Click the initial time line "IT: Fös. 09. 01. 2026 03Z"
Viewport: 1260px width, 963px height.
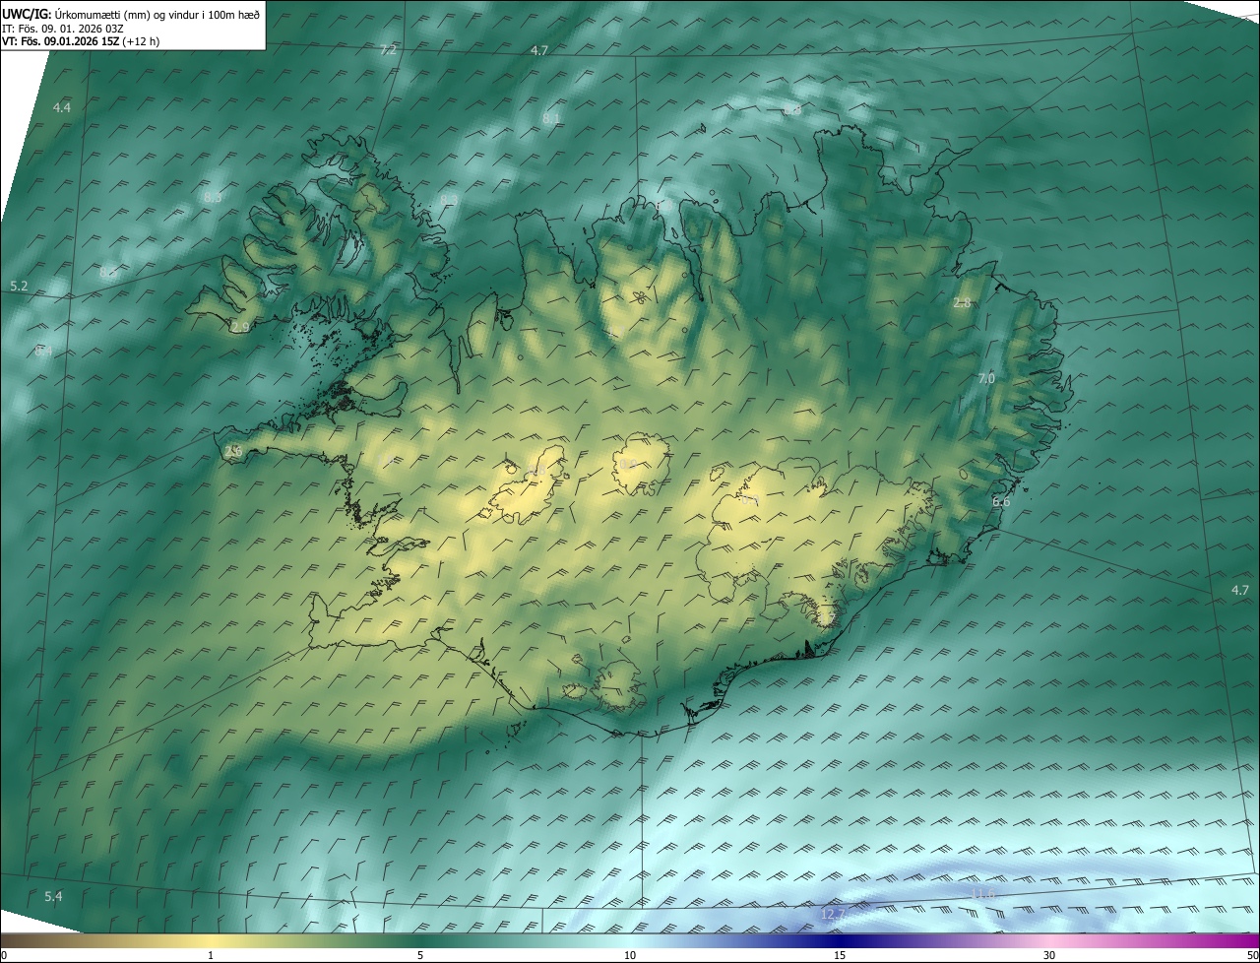point(63,29)
